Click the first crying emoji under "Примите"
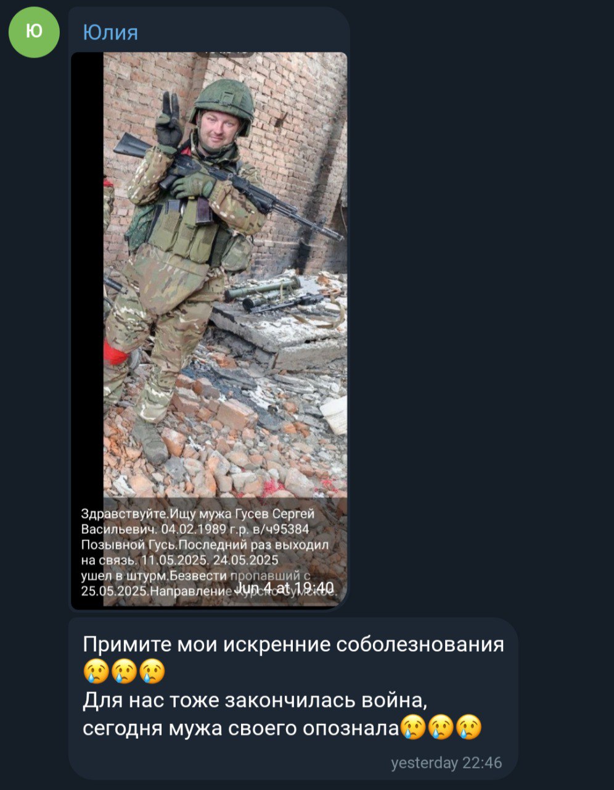This screenshot has width=614, height=790. click(95, 671)
